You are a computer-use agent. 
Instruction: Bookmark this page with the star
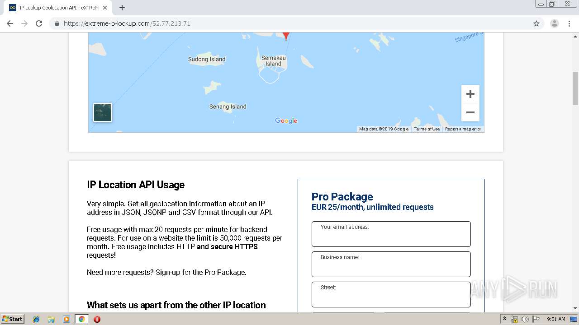(536, 23)
